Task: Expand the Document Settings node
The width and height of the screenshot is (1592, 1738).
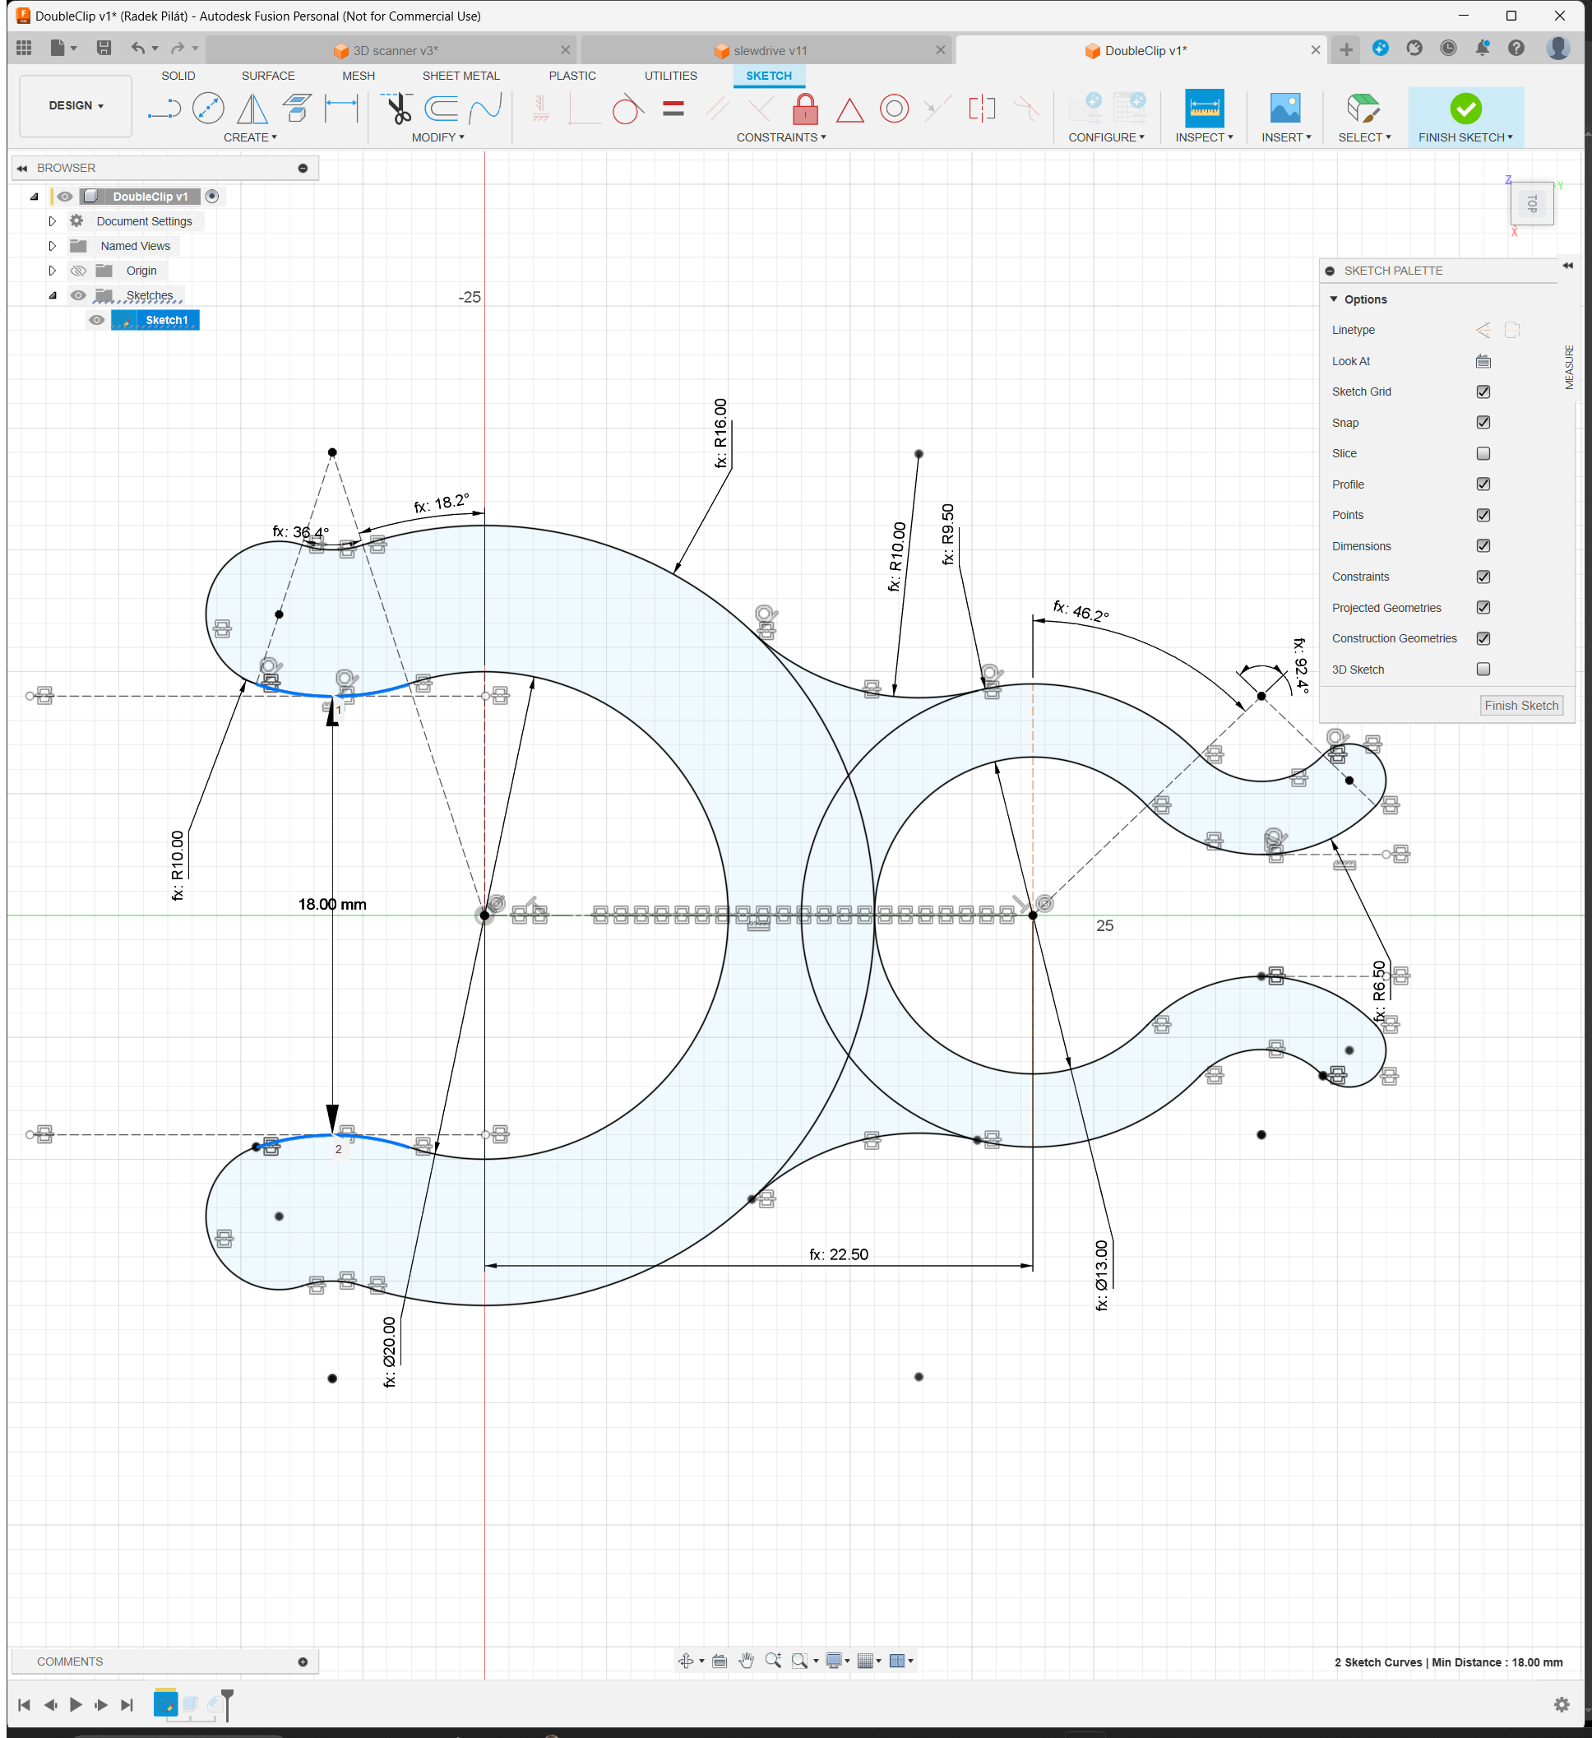Action: [x=52, y=221]
